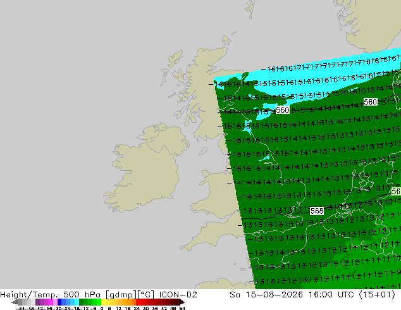Click the '16:00 UTC' time text
Screen dimensions: 401x310
pyautogui.click(x=331, y=295)
